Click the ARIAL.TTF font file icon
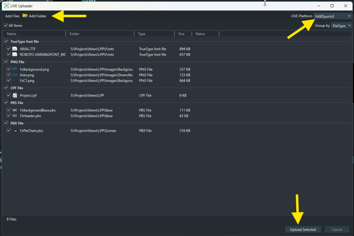The image size is (354, 236). click(15, 49)
